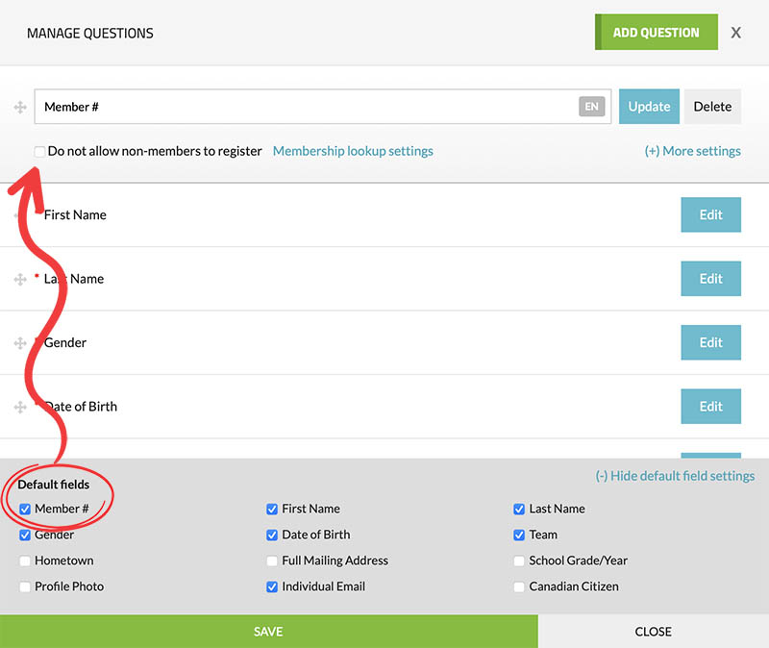Enable the Profile Photo default field

(25, 586)
